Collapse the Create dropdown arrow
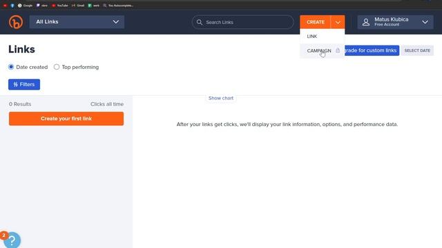 (x=338, y=22)
